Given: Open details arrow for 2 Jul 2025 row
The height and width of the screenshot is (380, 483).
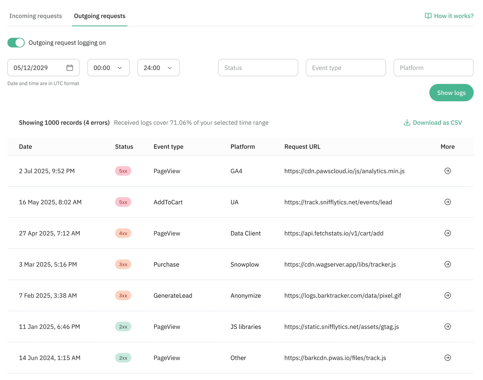Looking at the screenshot, I should [448, 171].
